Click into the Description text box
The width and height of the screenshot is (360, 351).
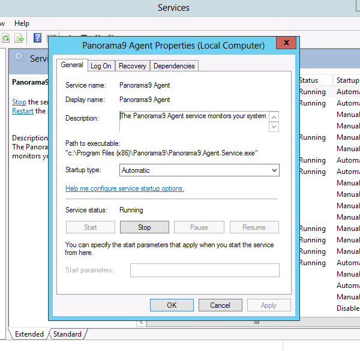click(x=194, y=122)
